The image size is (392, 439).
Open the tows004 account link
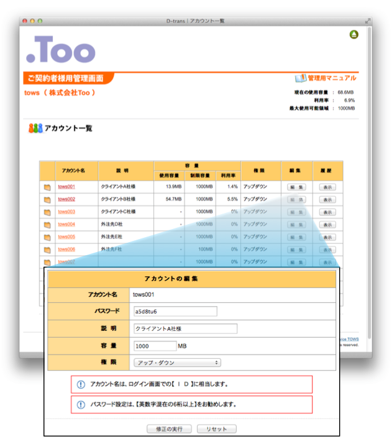point(66,224)
